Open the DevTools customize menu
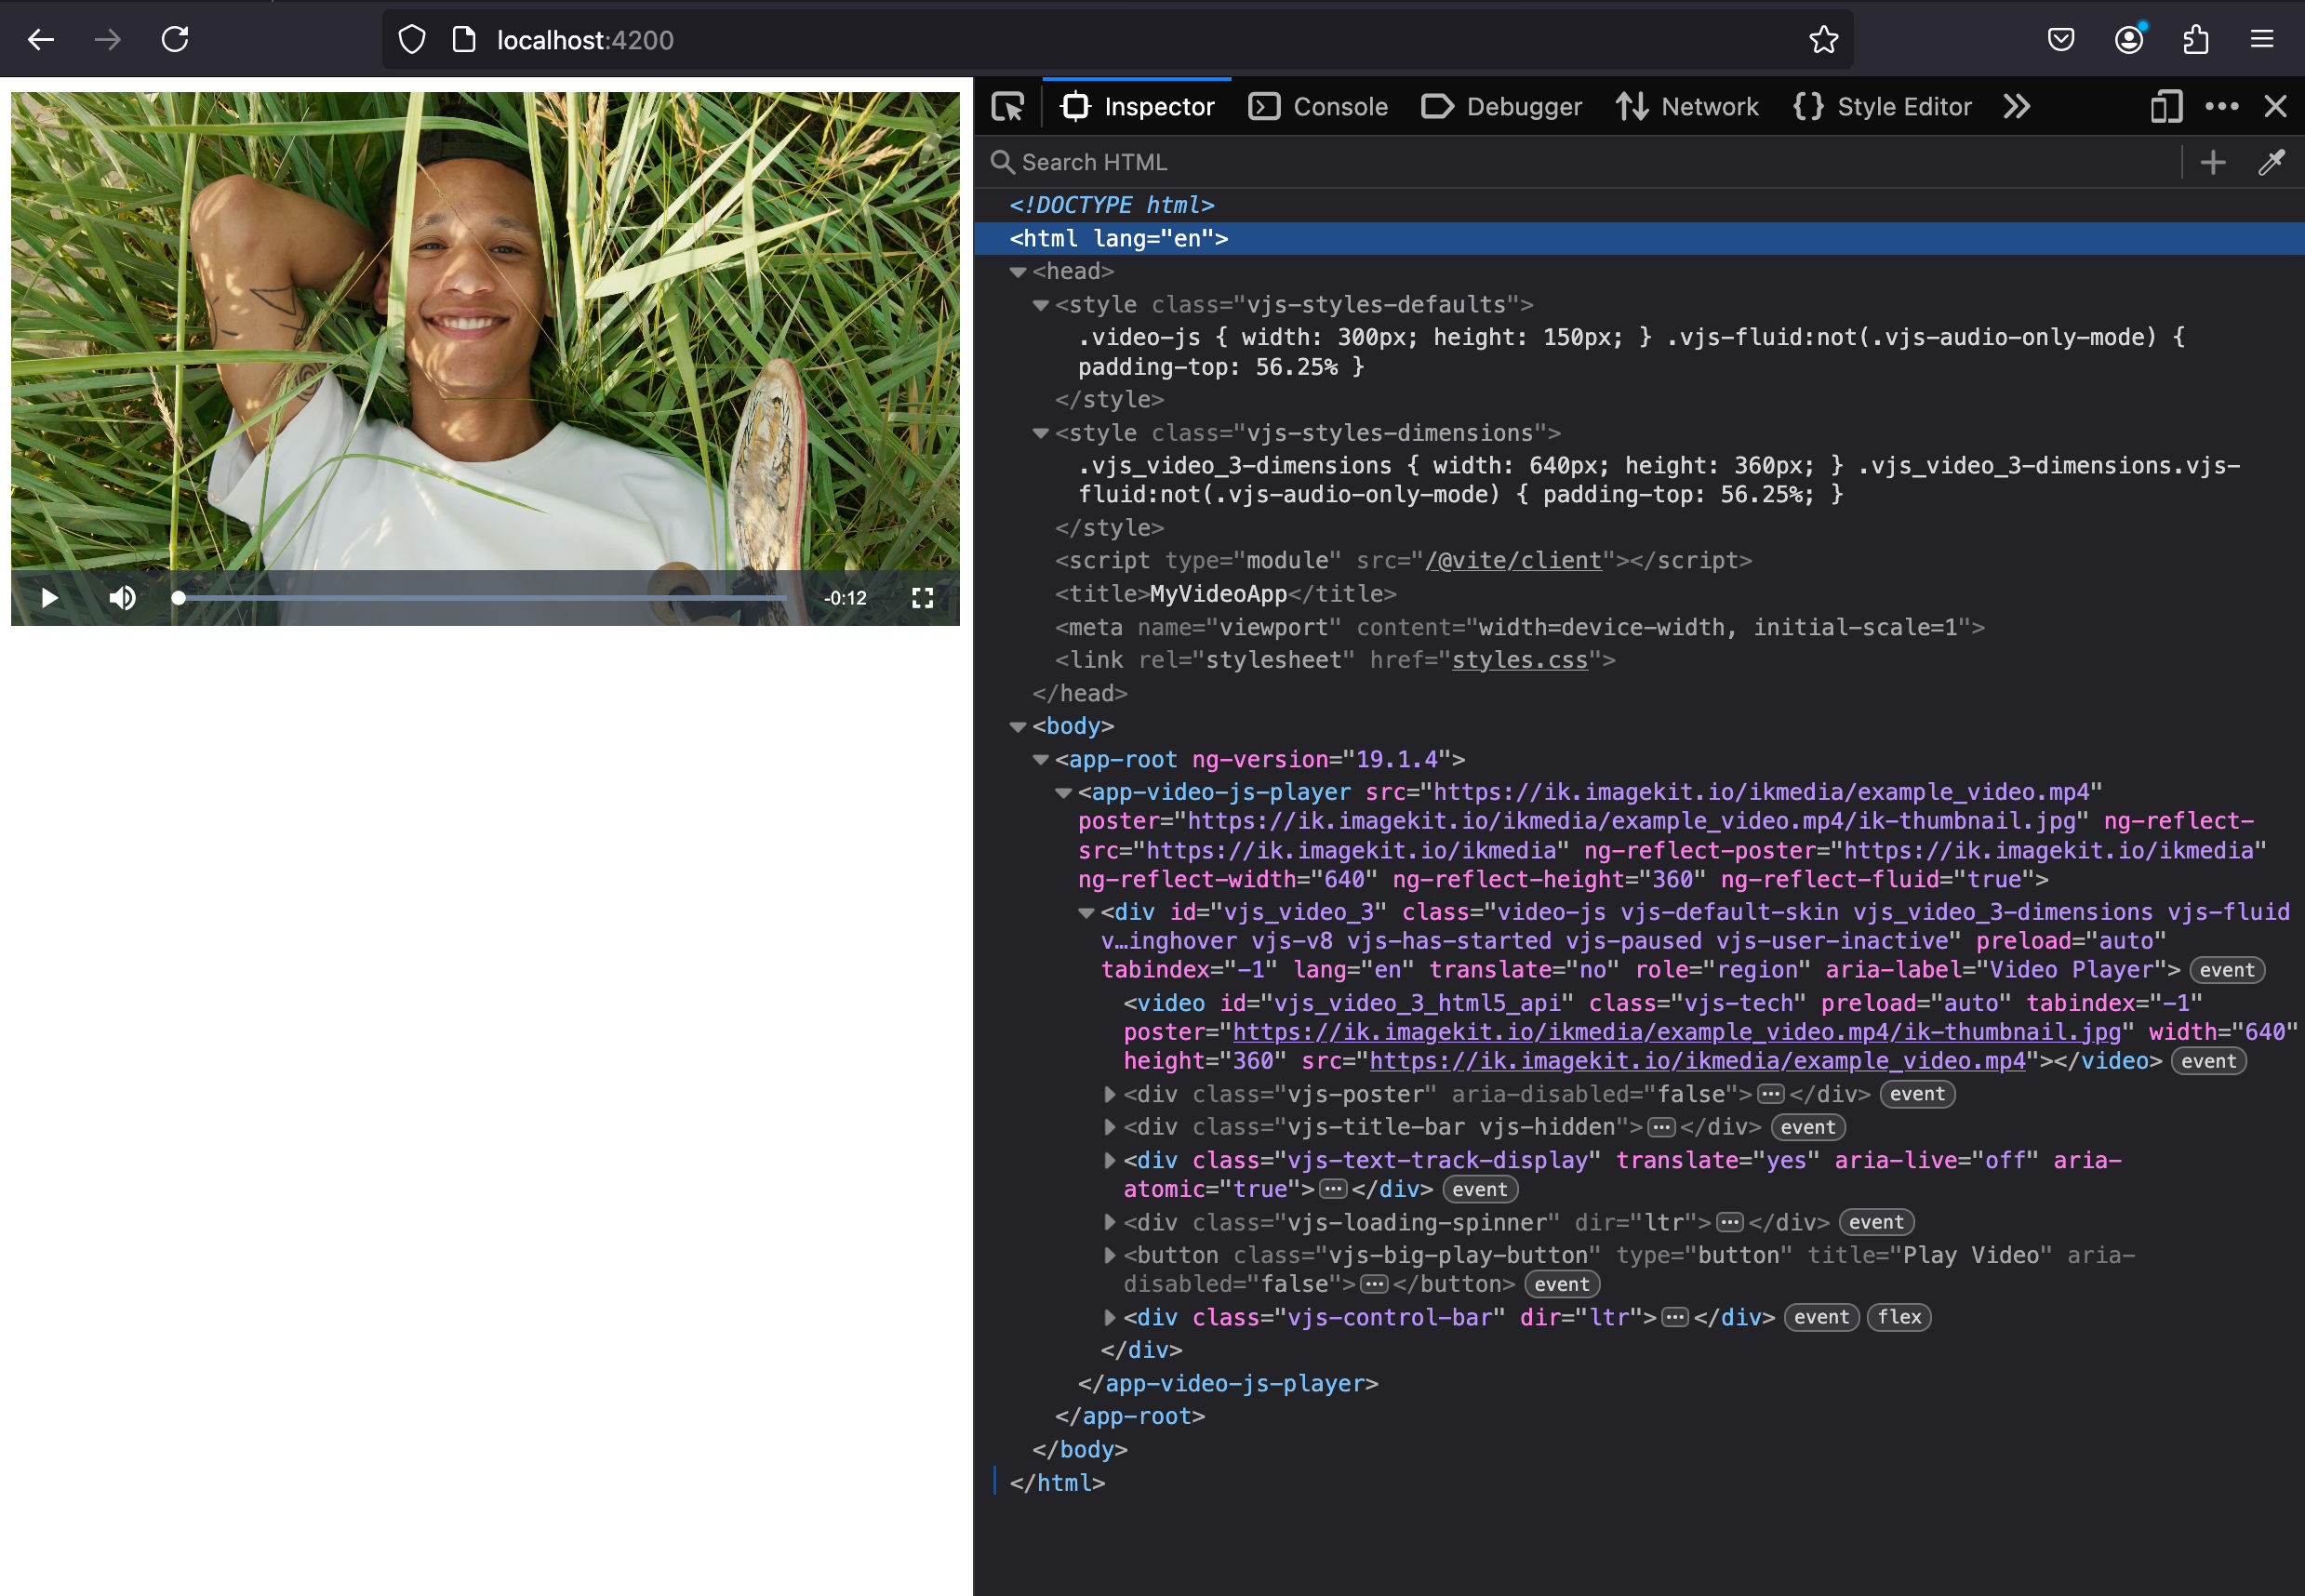The width and height of the screenshot is (2305, 1596). coord(2222,106)
